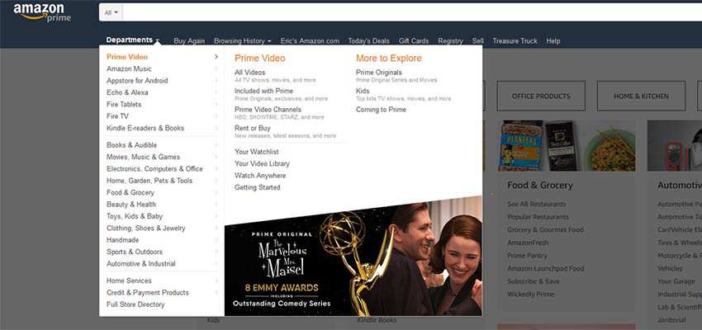This screenshot has width=702, height=330.
Task: Select Amazon Music department
Action: point(129,69)
